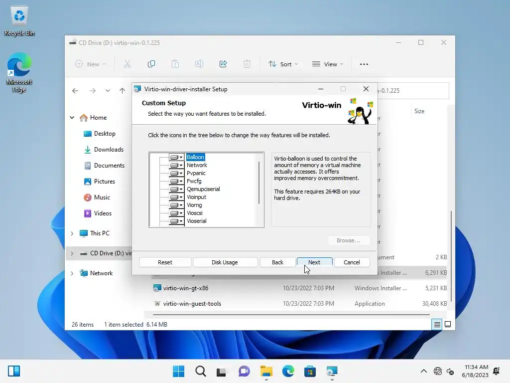The image size is (510, 383).
Task: Switch to details view layout icon
Action: coord(437,324)
